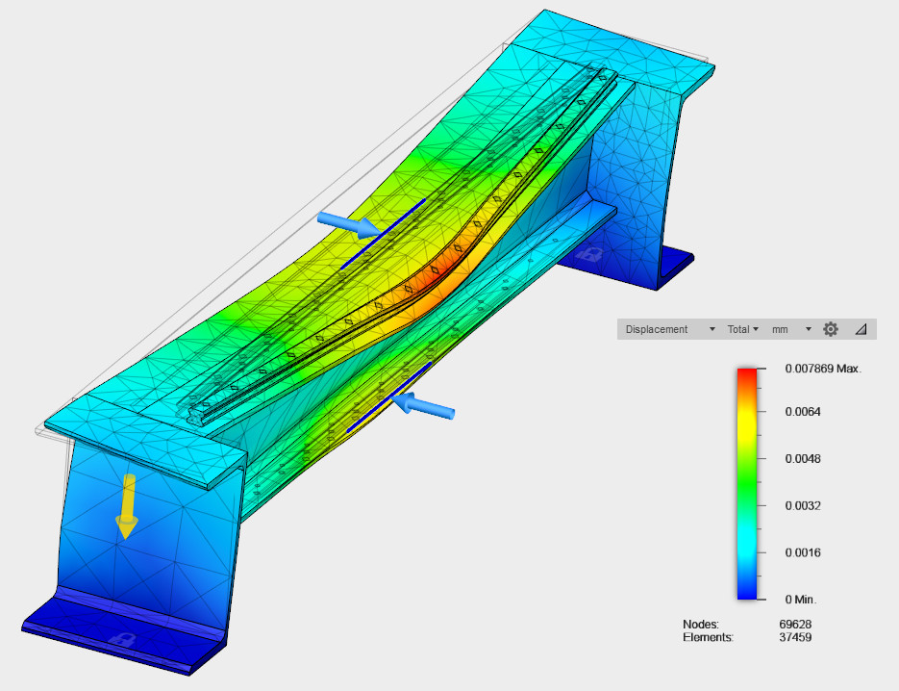Click the Elements count 37459

point(795,637)
